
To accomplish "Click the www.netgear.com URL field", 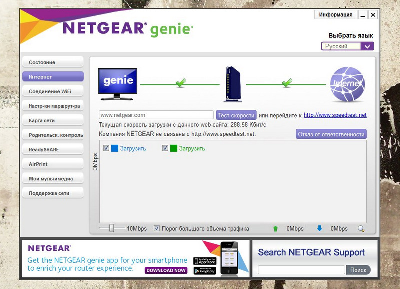I will (x=156, y=115).
